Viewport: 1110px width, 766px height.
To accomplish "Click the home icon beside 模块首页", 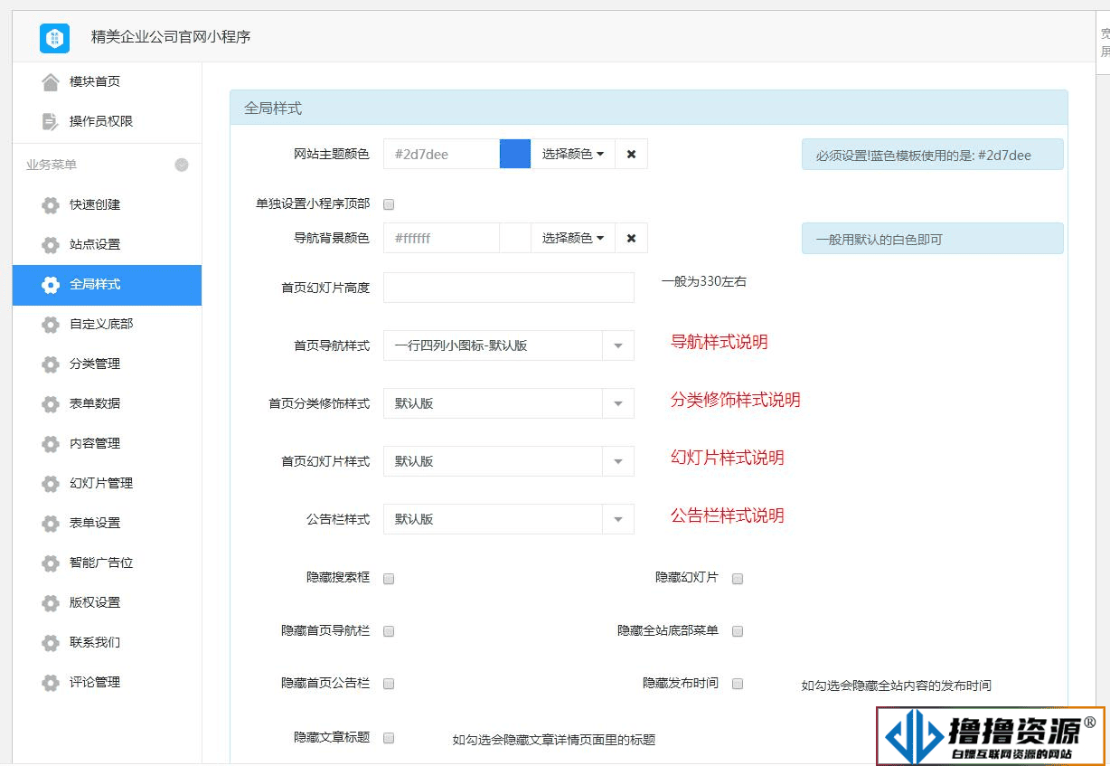I will (x=51, y=81).
